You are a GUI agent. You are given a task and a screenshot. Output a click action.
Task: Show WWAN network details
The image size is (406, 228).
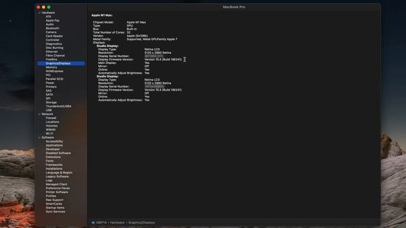click(x=51, y=129)
